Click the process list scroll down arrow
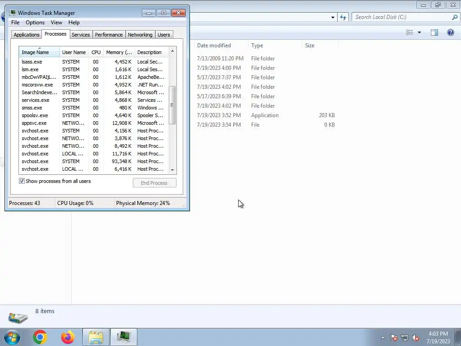Image resolution: width=461 pixels, height=346 pixels. click(x=172, y=170)
